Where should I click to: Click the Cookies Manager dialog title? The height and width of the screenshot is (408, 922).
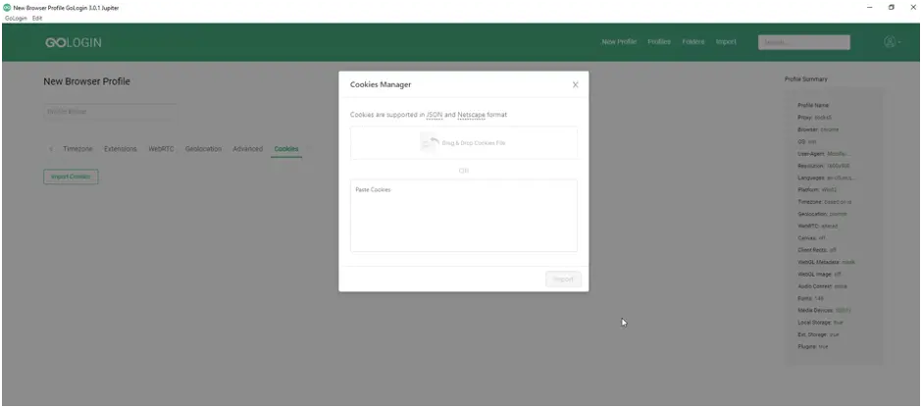click(x=381, y=84)
